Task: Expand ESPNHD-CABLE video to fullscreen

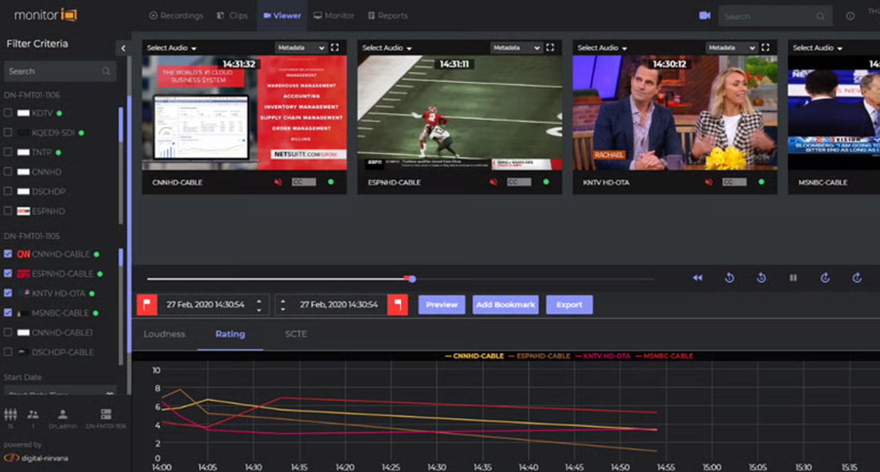Action: pyautogui.click(x=550, y=47)
